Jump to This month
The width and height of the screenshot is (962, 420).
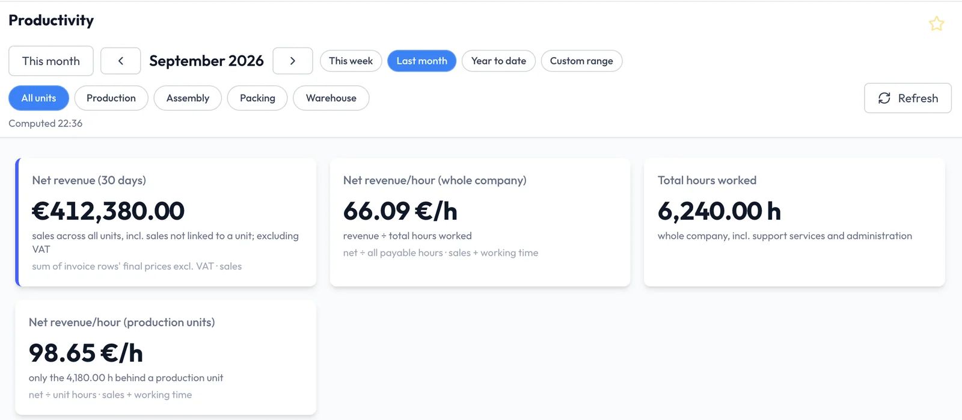click(51, 61)
